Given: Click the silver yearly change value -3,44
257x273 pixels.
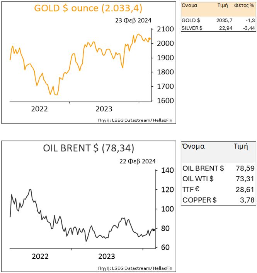Looking at the screenshot, I should pos(246,28).
